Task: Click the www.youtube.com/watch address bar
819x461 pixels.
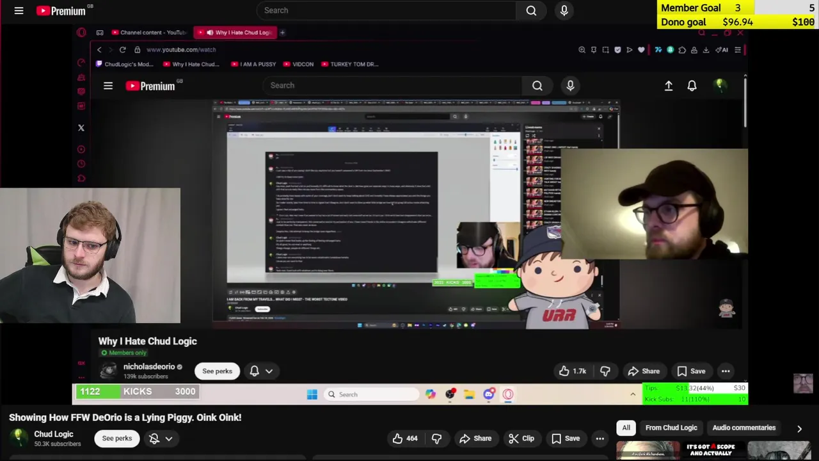Action: (181, 49)
